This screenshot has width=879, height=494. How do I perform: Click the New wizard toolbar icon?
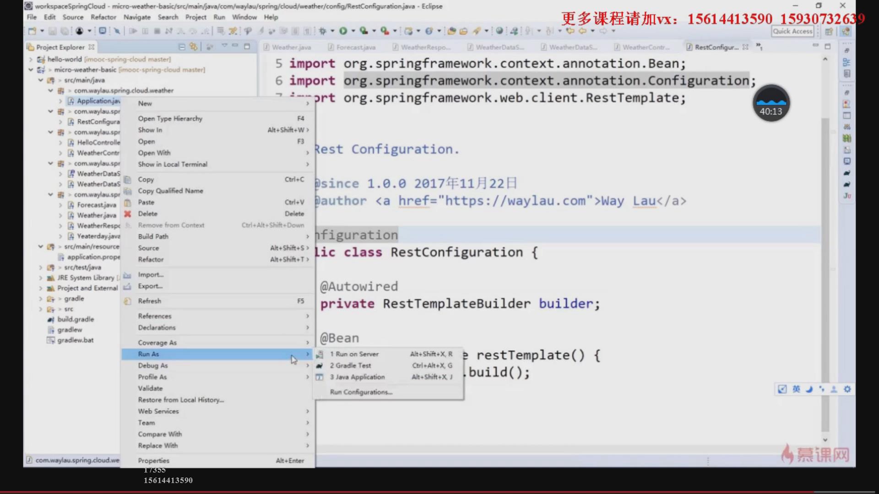(x=32, y=31)
